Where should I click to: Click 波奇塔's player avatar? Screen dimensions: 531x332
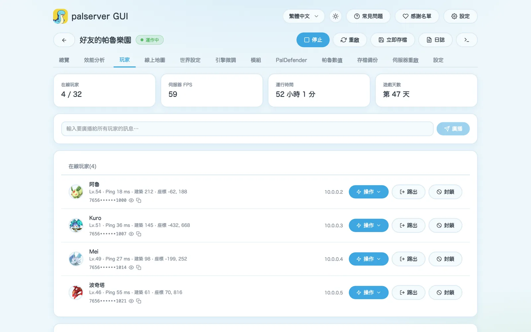coord(76,292)
